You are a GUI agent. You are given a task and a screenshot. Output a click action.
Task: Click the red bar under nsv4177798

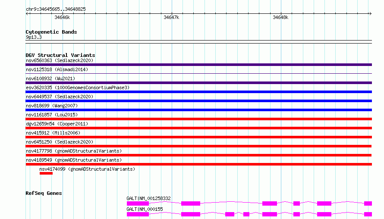coord(198,155)
